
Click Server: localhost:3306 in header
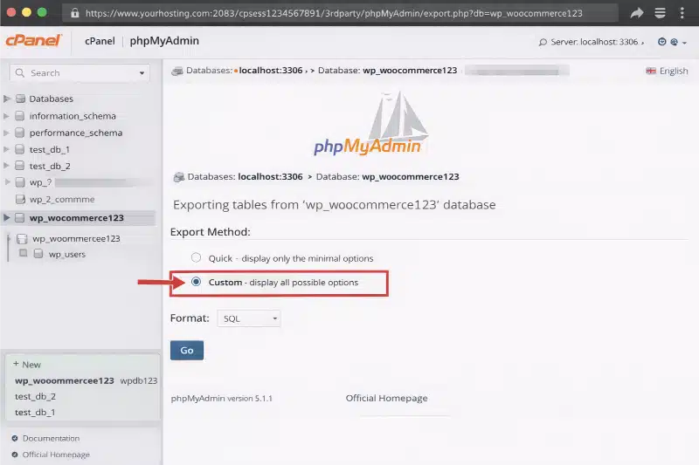tap(594, 42)
